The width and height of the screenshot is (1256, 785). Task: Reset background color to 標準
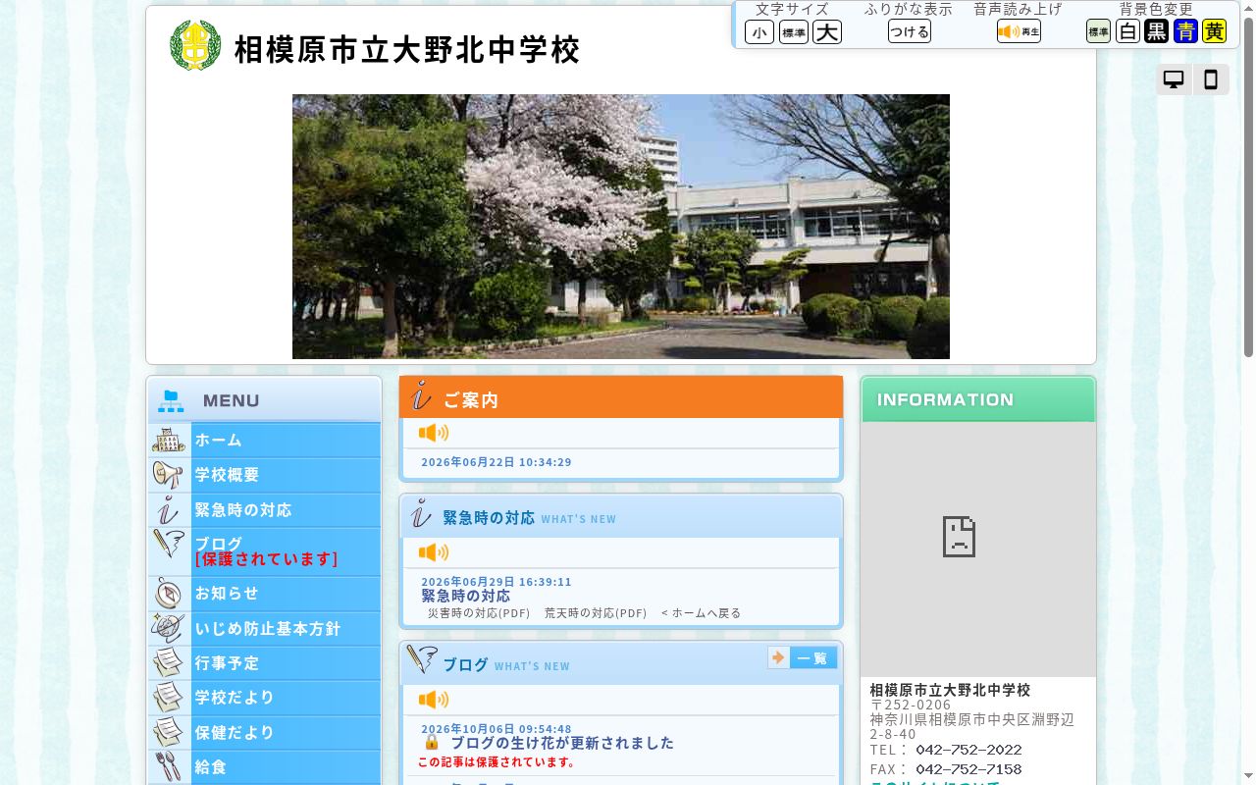[1098, 31]
